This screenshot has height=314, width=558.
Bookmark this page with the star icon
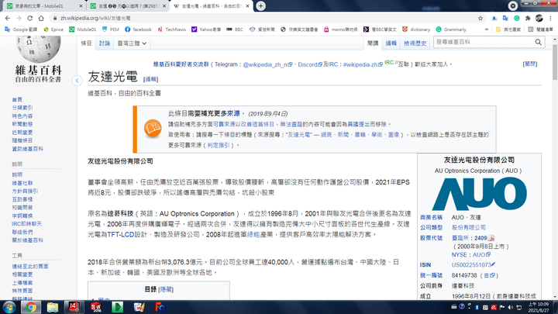click(x=480, y=18)
